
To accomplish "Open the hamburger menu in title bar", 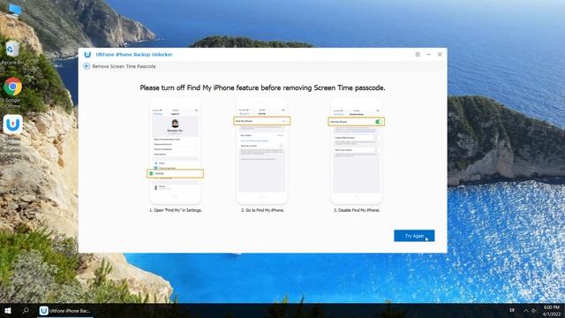I will 418,55.
